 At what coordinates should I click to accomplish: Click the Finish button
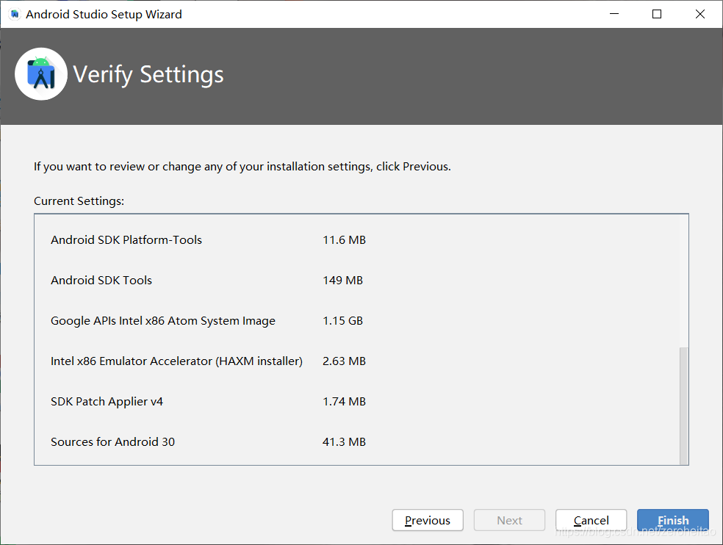(x=672, y=519)
